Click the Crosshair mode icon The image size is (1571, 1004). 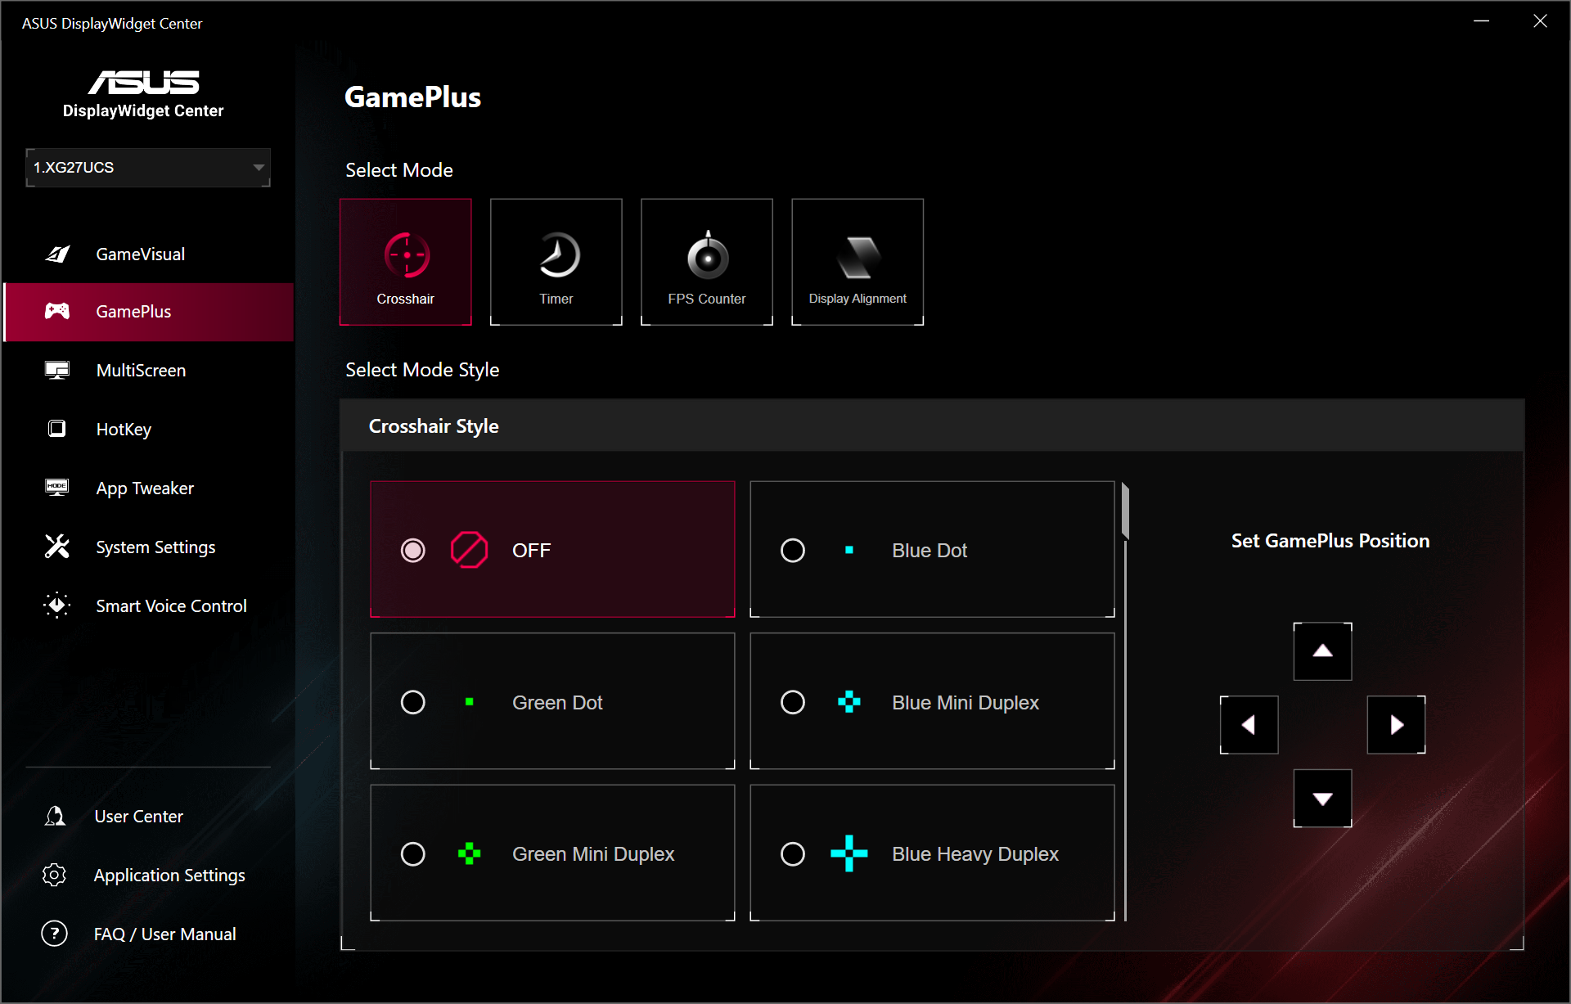(x=406, y=262)
